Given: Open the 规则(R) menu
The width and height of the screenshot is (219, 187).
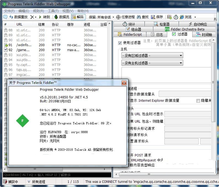Looking at the screenshot, I should pos(38,11).
